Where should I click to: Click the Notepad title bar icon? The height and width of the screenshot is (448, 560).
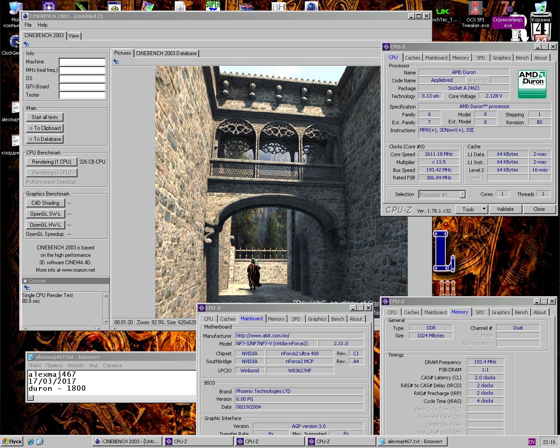31,357
